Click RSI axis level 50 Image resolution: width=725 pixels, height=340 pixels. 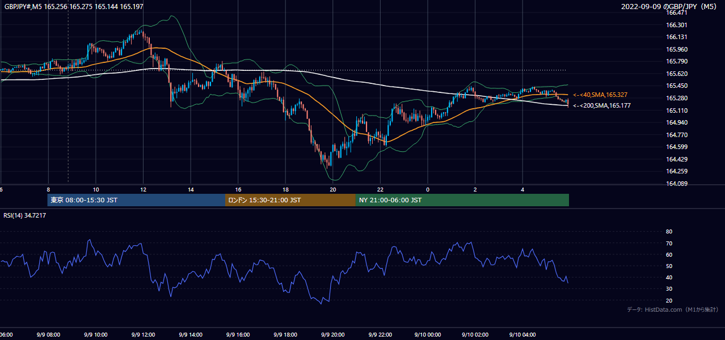tap(669, 266)
